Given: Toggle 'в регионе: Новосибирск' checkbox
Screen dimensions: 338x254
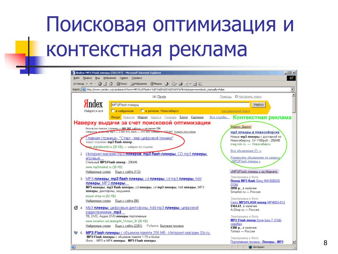Looking at the screenshot, I should (x=142, y=111).
